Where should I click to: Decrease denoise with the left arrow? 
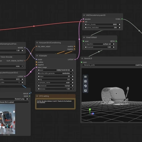pyautogui.click(x=39, y=89)
